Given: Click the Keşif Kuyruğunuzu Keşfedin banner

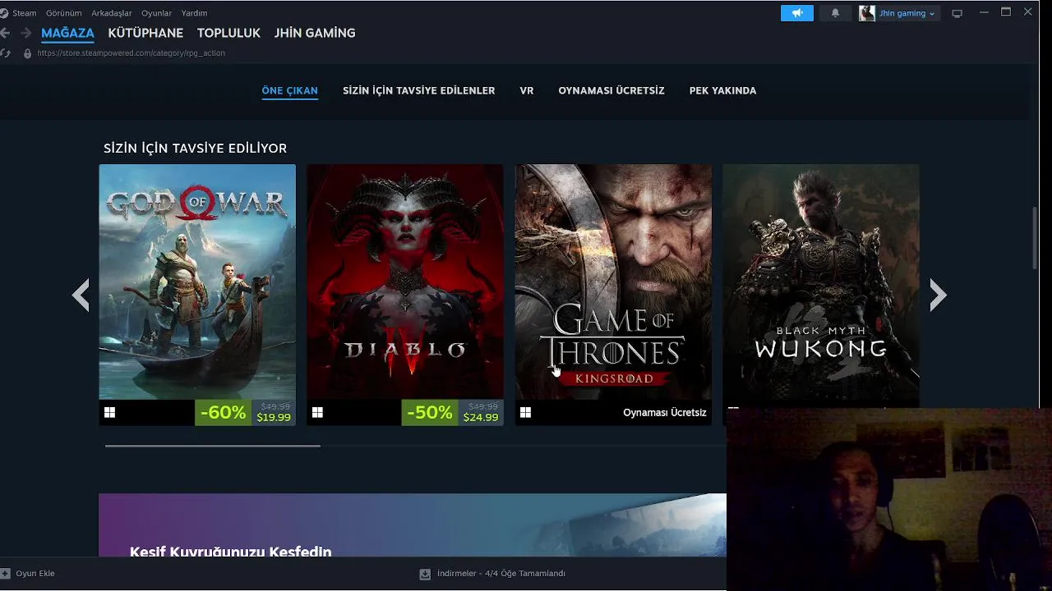Looking at the screenshot, I should coord(413,525).
